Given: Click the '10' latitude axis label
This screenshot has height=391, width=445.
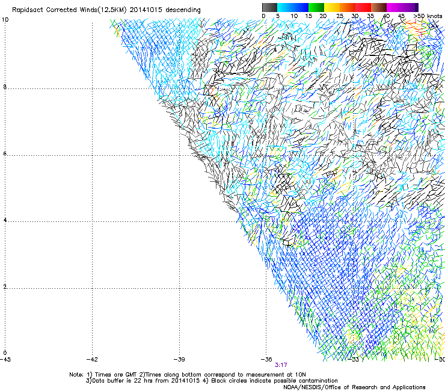Looking at the screenshot, I should (x=5, y=20).
